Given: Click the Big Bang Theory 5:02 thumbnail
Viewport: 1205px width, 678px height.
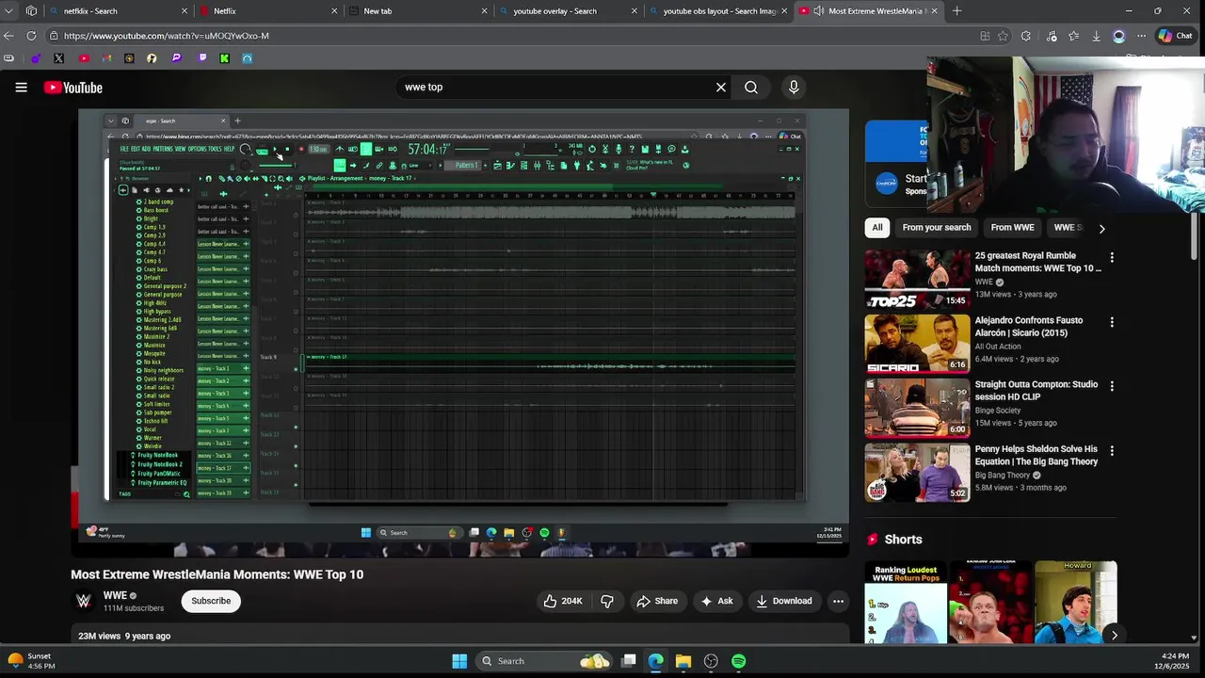Looking at the screenshot, I should click(917, 473).
